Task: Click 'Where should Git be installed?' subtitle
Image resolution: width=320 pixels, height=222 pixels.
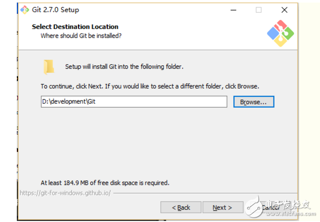Action: 81,36
